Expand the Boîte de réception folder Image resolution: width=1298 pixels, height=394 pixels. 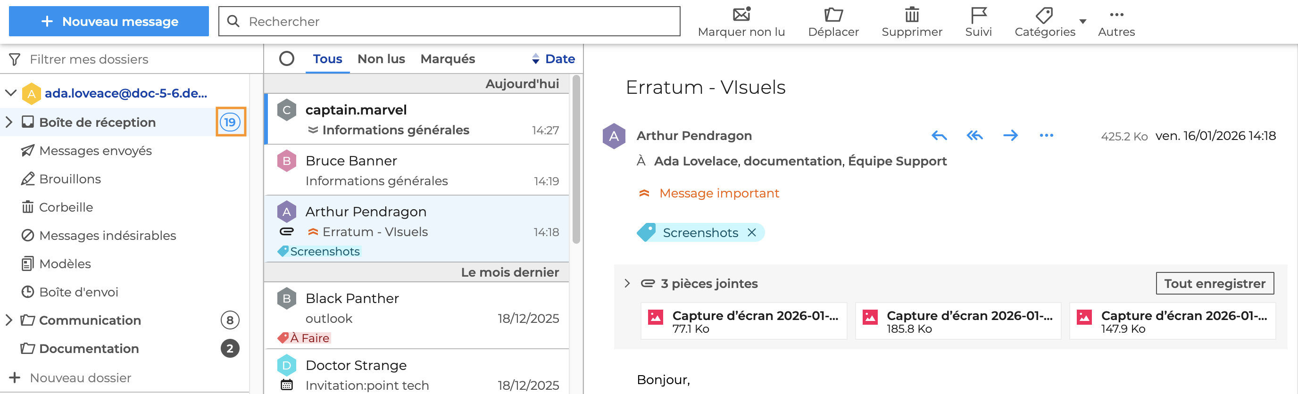click(x=9, y=122)
